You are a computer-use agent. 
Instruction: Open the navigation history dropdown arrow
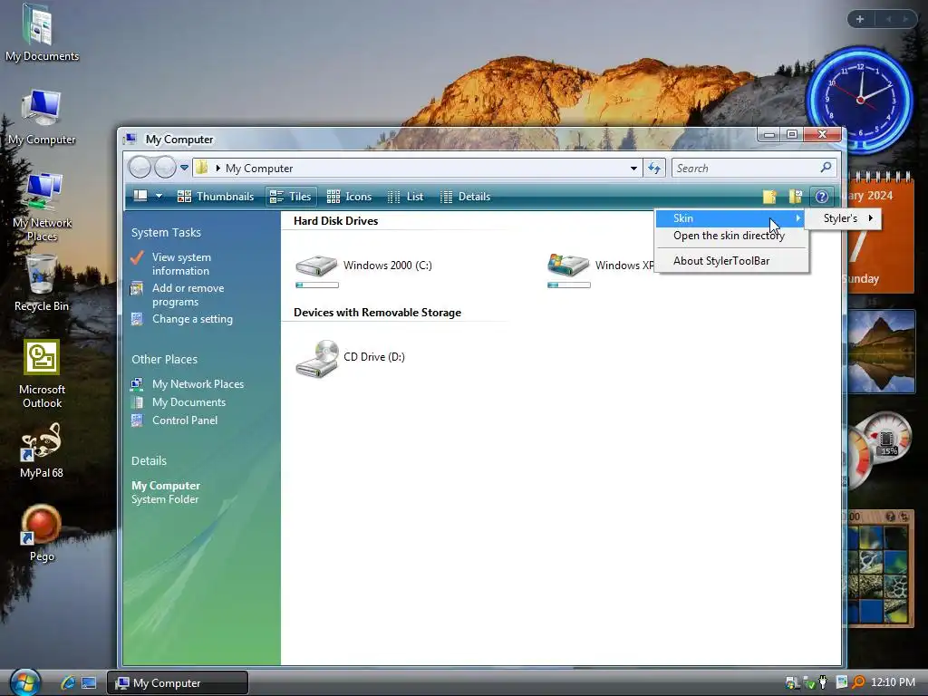point(184,168)
